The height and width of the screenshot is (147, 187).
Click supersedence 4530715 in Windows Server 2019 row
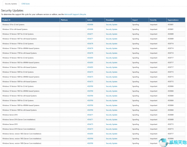point(170,124)
